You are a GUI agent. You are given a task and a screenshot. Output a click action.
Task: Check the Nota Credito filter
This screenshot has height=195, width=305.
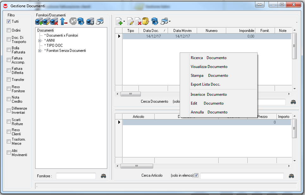pos(9,99)
